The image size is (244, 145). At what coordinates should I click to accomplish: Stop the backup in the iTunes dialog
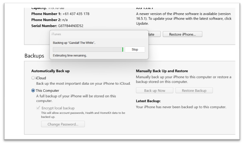pyautogui.click(x=135, y=50)
